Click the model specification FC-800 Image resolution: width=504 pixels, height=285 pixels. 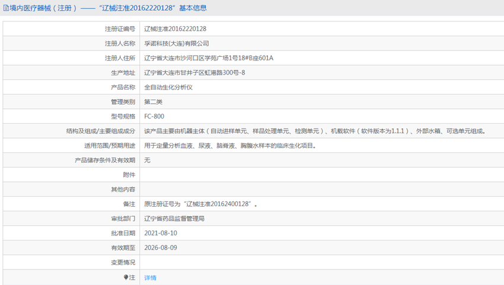coord(154,116)
